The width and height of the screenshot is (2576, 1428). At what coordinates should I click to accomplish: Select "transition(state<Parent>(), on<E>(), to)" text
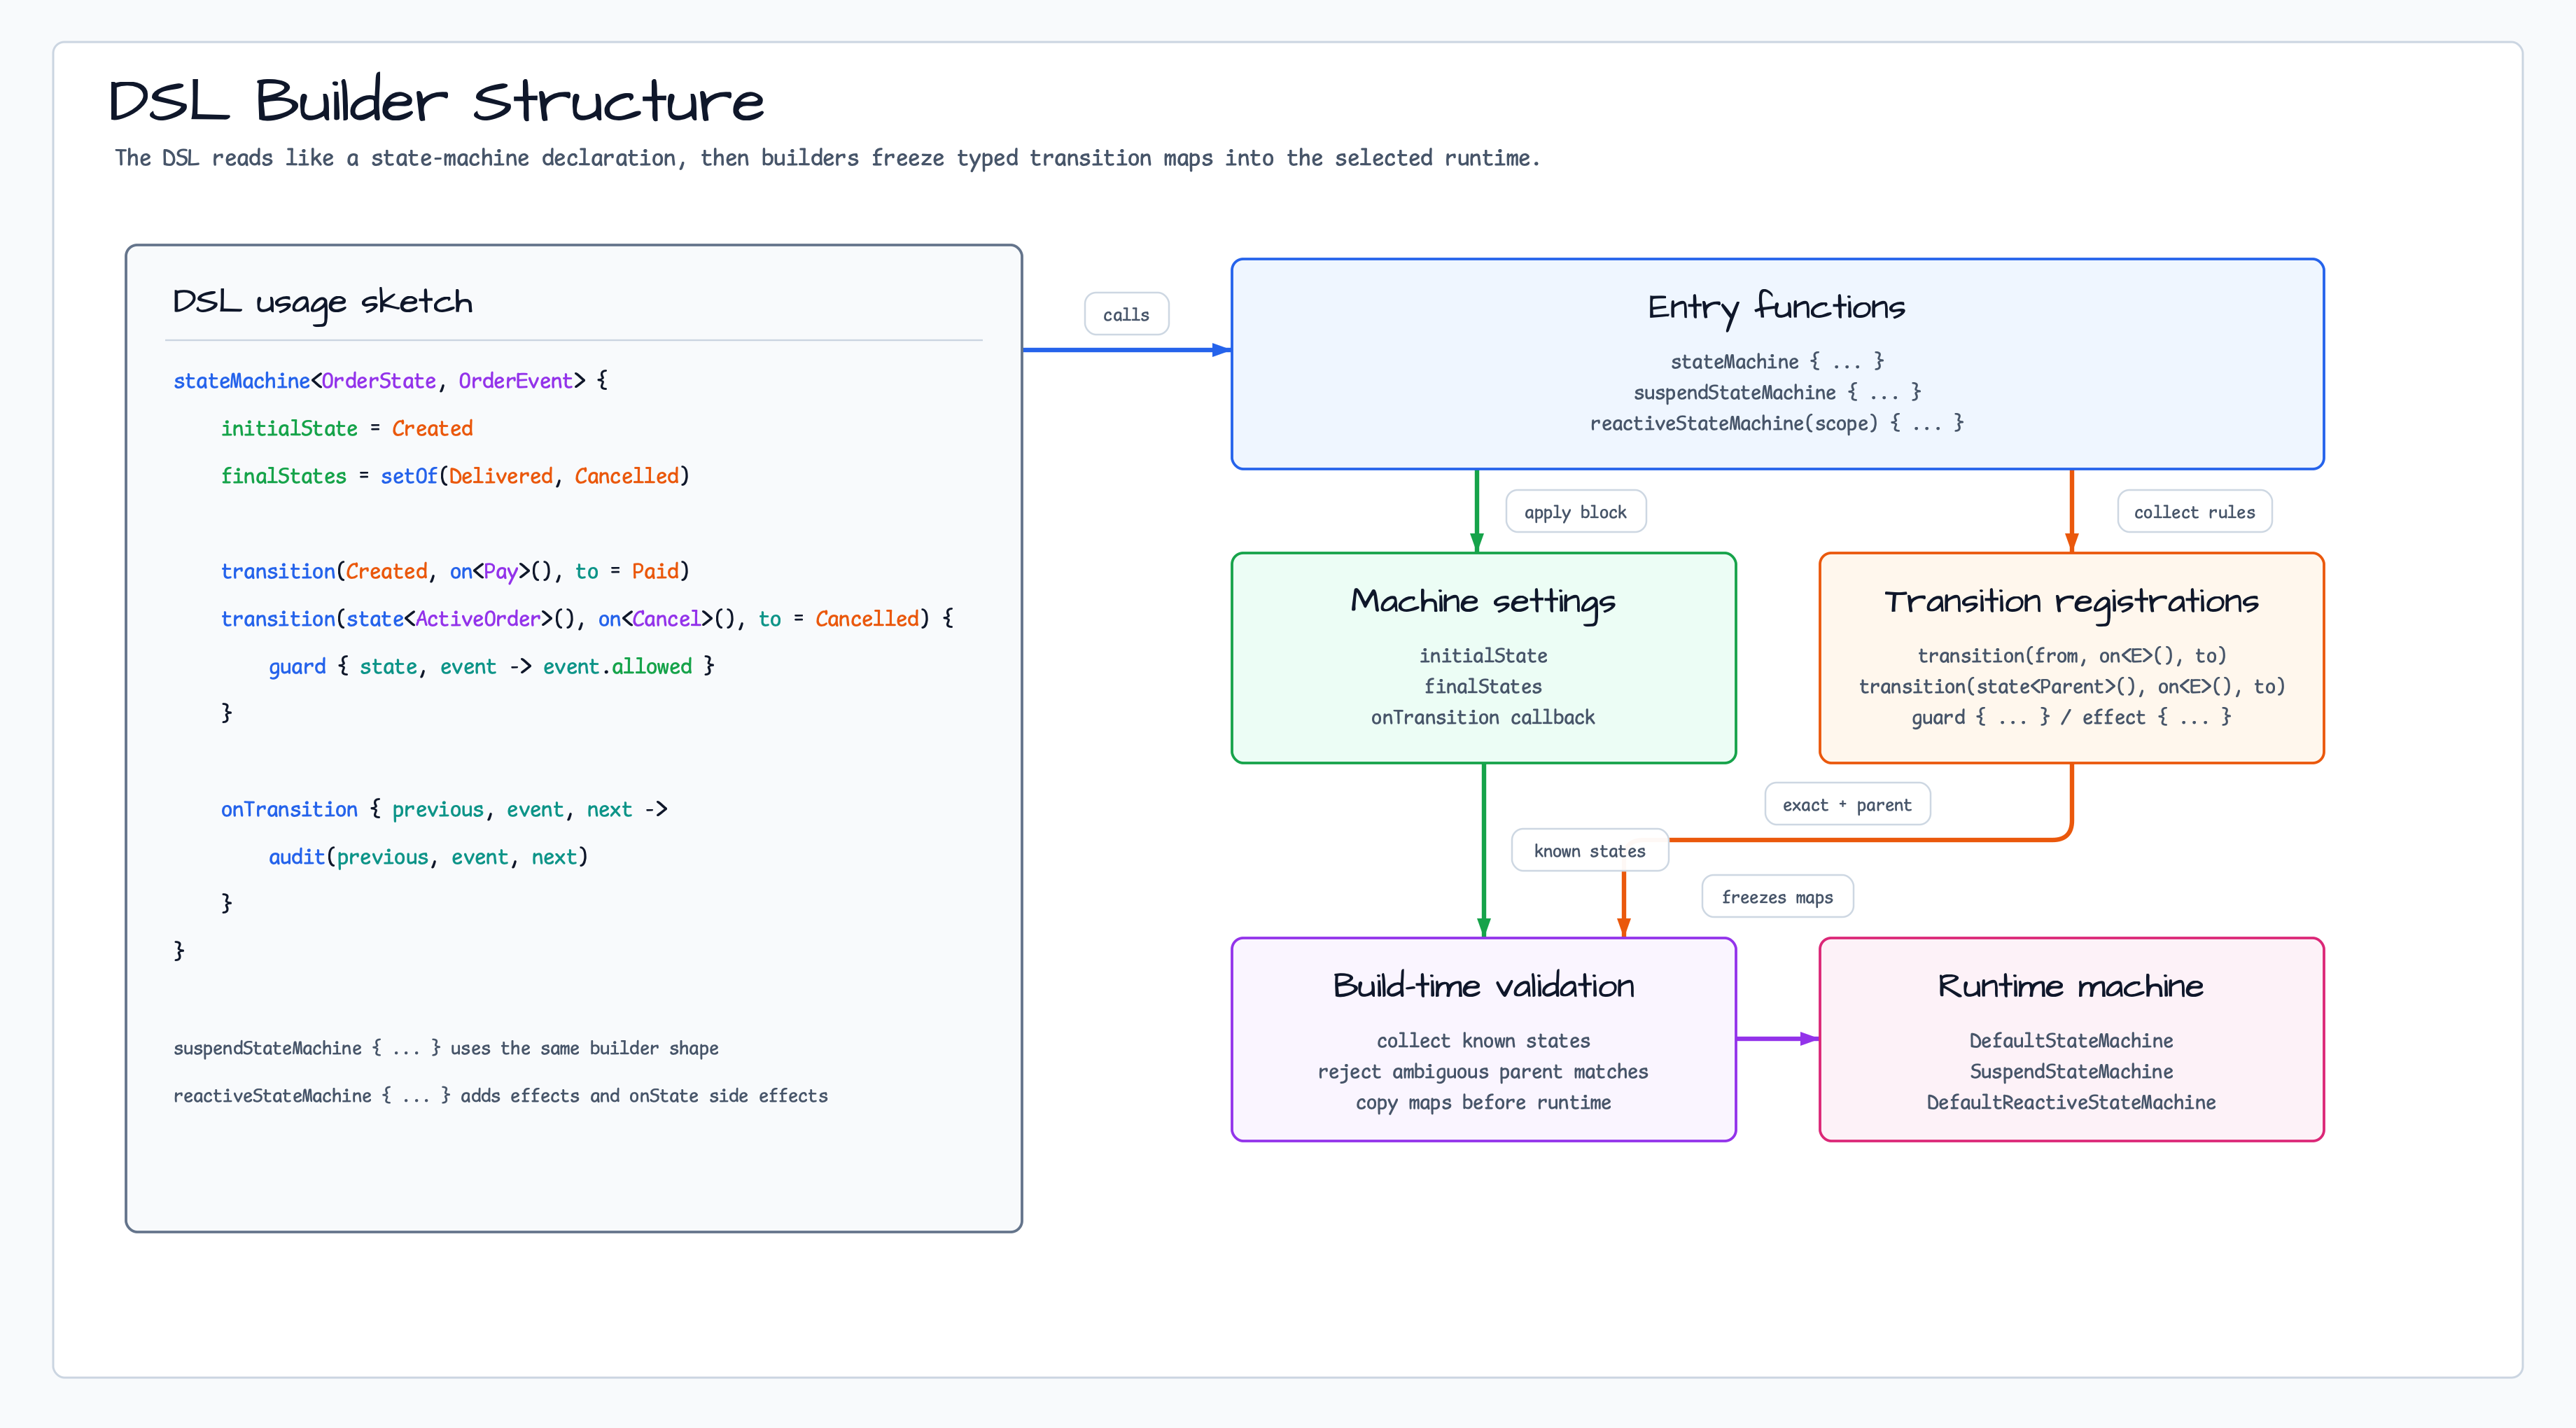[2071, 686]
